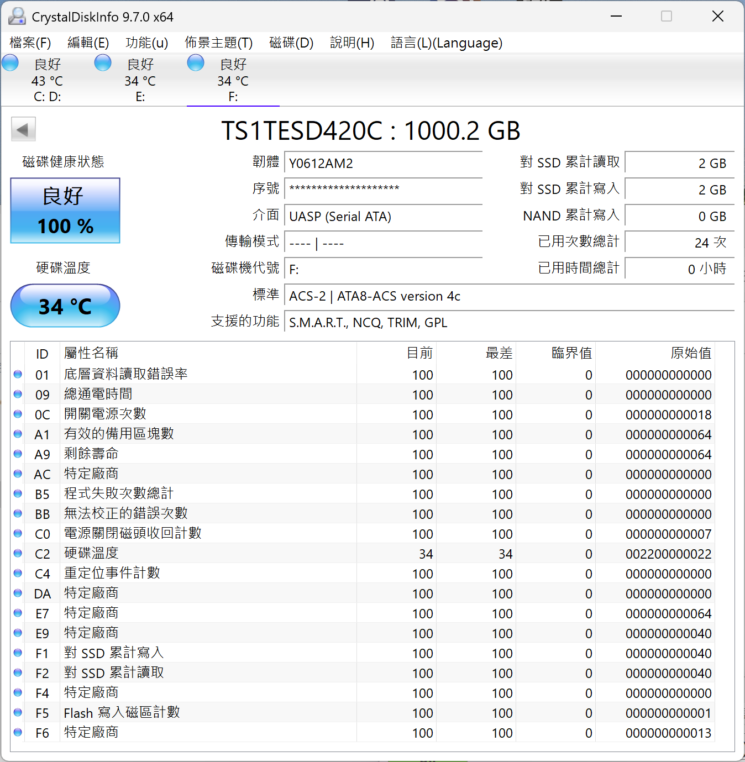Click the blue health circle above drive E:
Viewport: 745px width, 762px height.
click(x=103, y=62)
